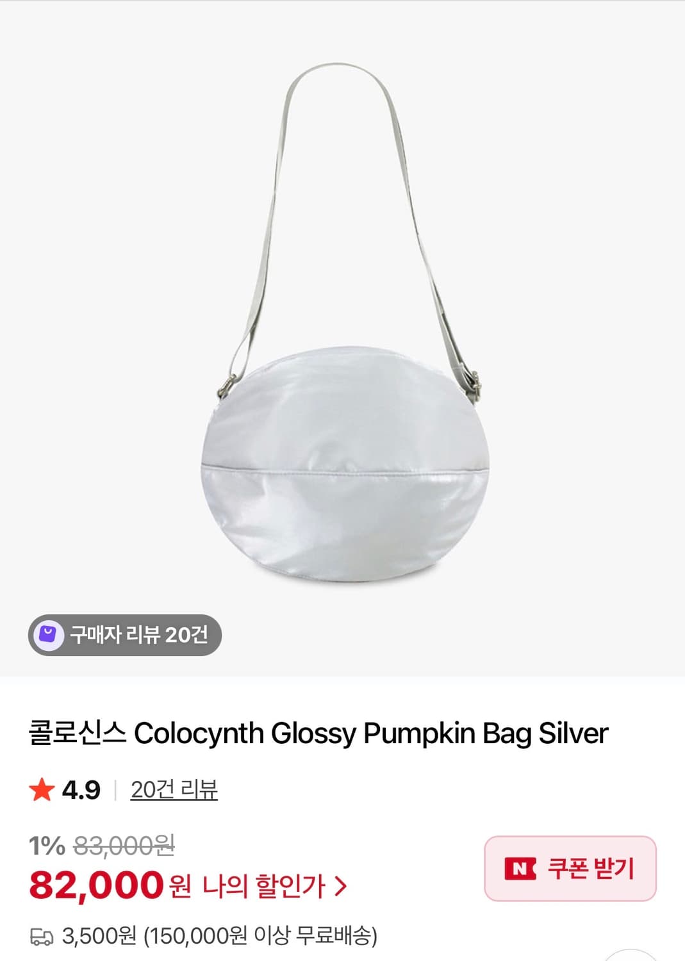
Task: Click the 3,500원 shipping fee text
Action: pyautogui.click(x=99, y=936)
